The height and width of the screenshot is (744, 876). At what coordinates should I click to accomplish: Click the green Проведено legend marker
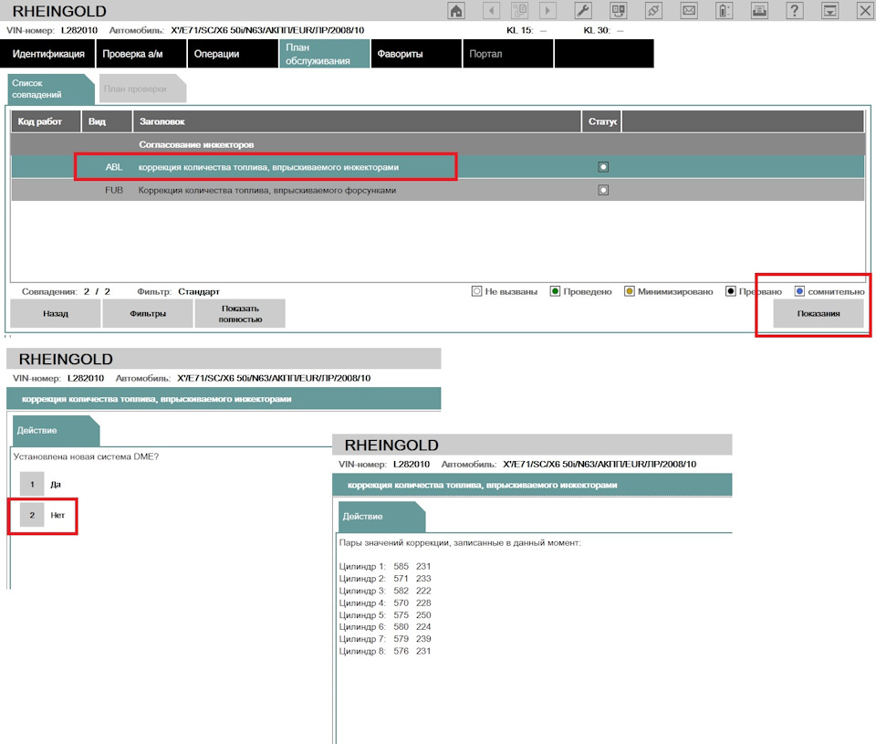point(555,291)
